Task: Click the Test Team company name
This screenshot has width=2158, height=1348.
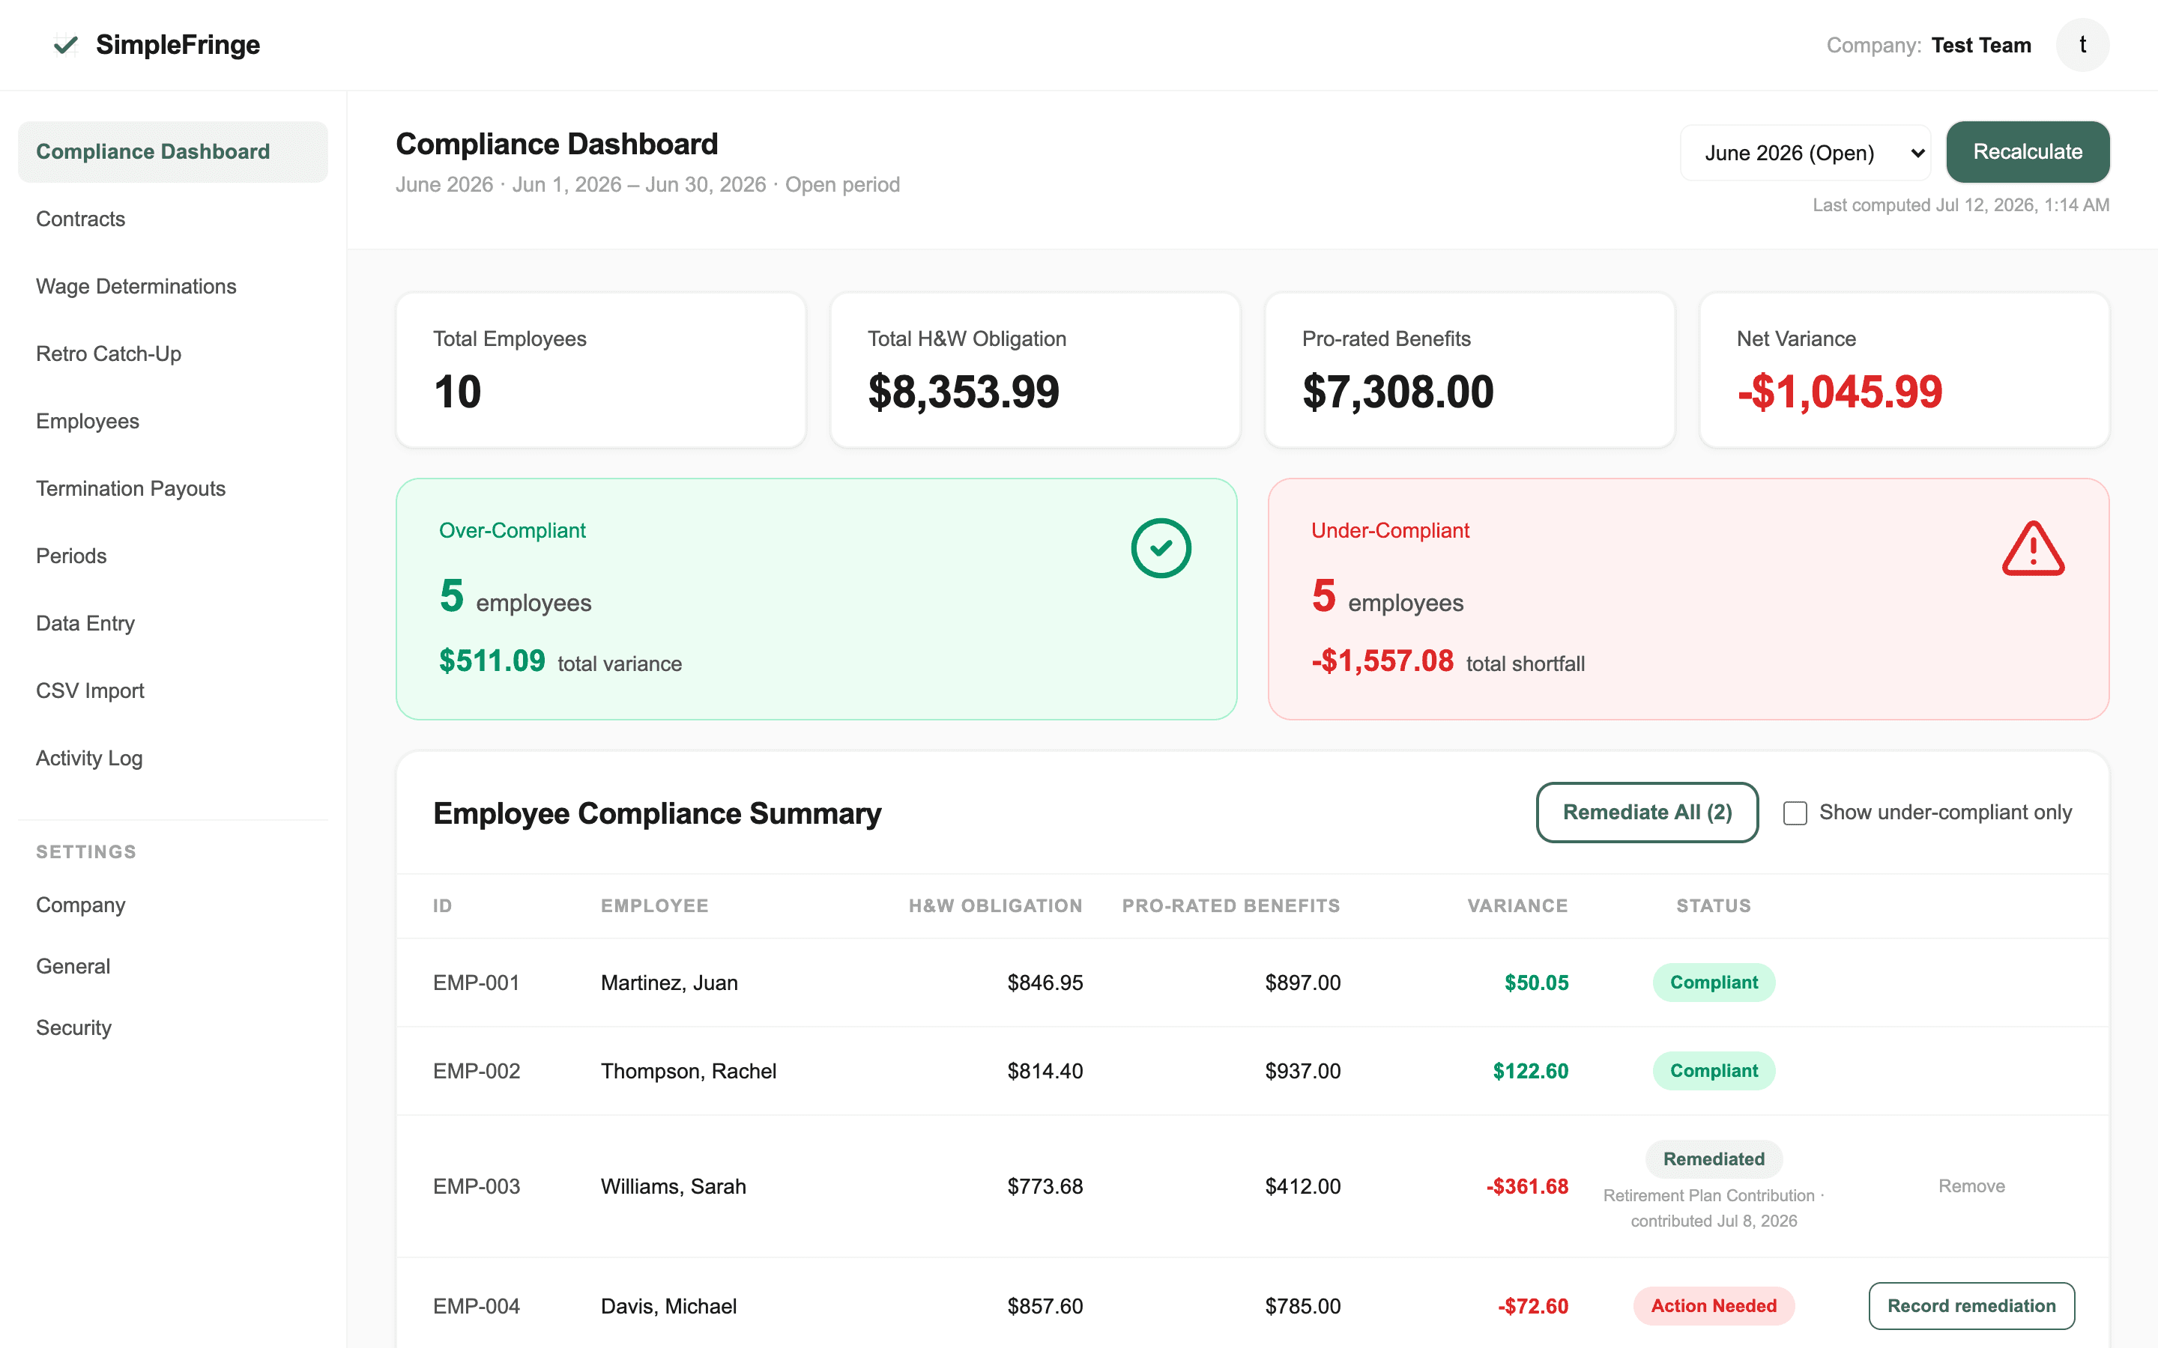Action: [x=1980, y=46]
